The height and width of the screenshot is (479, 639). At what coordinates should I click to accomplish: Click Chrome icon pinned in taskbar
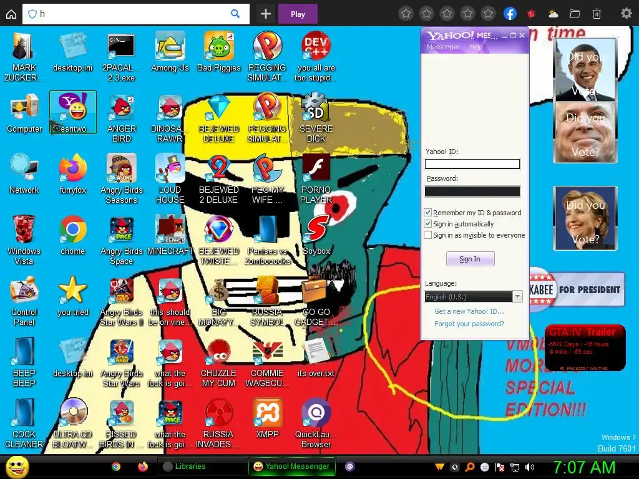click(x=116, y=467)
